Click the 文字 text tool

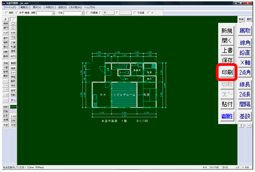pyautogui.click(x=13, y=33)
